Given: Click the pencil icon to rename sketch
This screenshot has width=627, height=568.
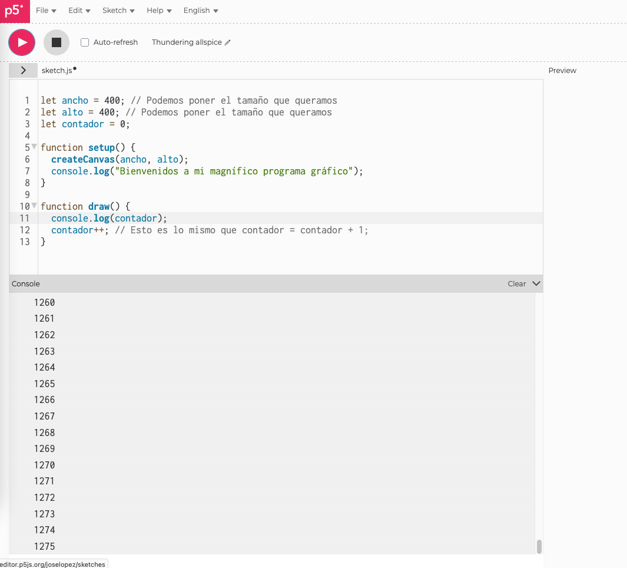Looking at the screenshot, I should coord(228,42).
